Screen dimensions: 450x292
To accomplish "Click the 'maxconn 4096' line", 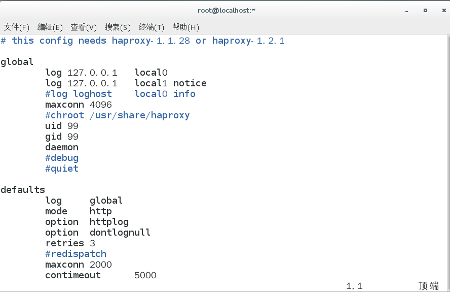I will [x=79, y=105].
